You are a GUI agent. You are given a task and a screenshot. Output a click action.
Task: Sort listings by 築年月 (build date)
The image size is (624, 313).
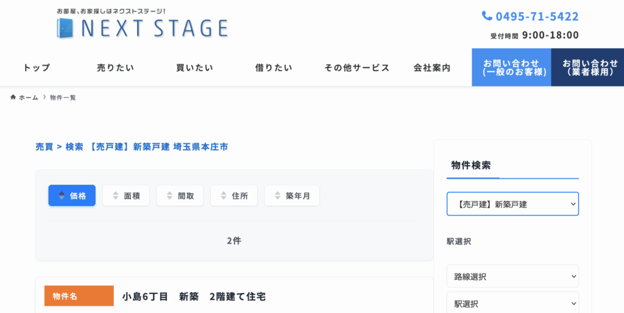pos(292,196)
